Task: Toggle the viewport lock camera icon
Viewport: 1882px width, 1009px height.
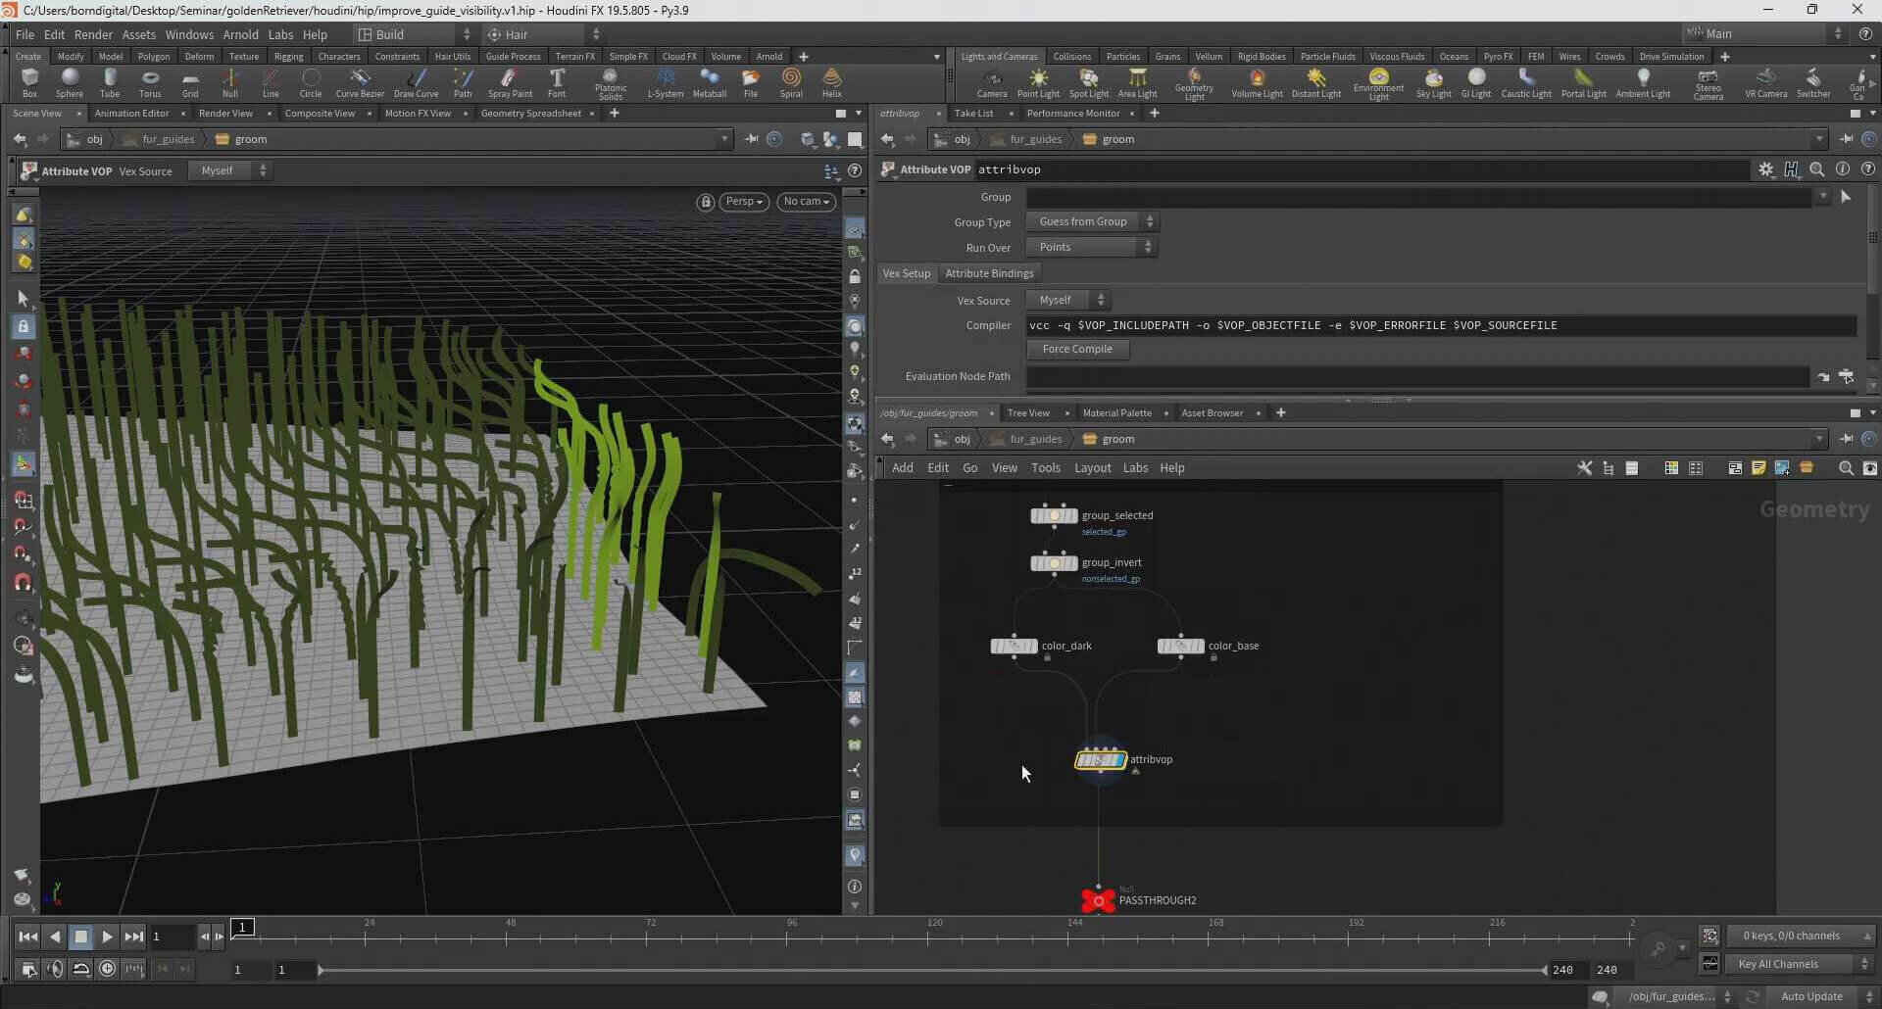Action: 705,202
